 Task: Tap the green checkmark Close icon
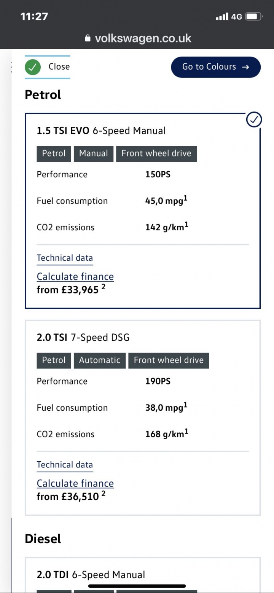33,67
